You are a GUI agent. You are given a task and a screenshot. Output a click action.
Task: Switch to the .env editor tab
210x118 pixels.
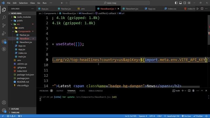[x=83, y=9]
